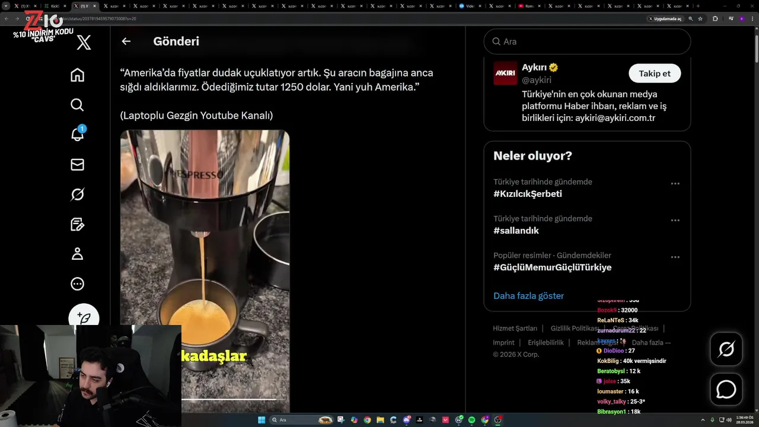Click the Aykırı profile avatar

(x=505, y=73)
